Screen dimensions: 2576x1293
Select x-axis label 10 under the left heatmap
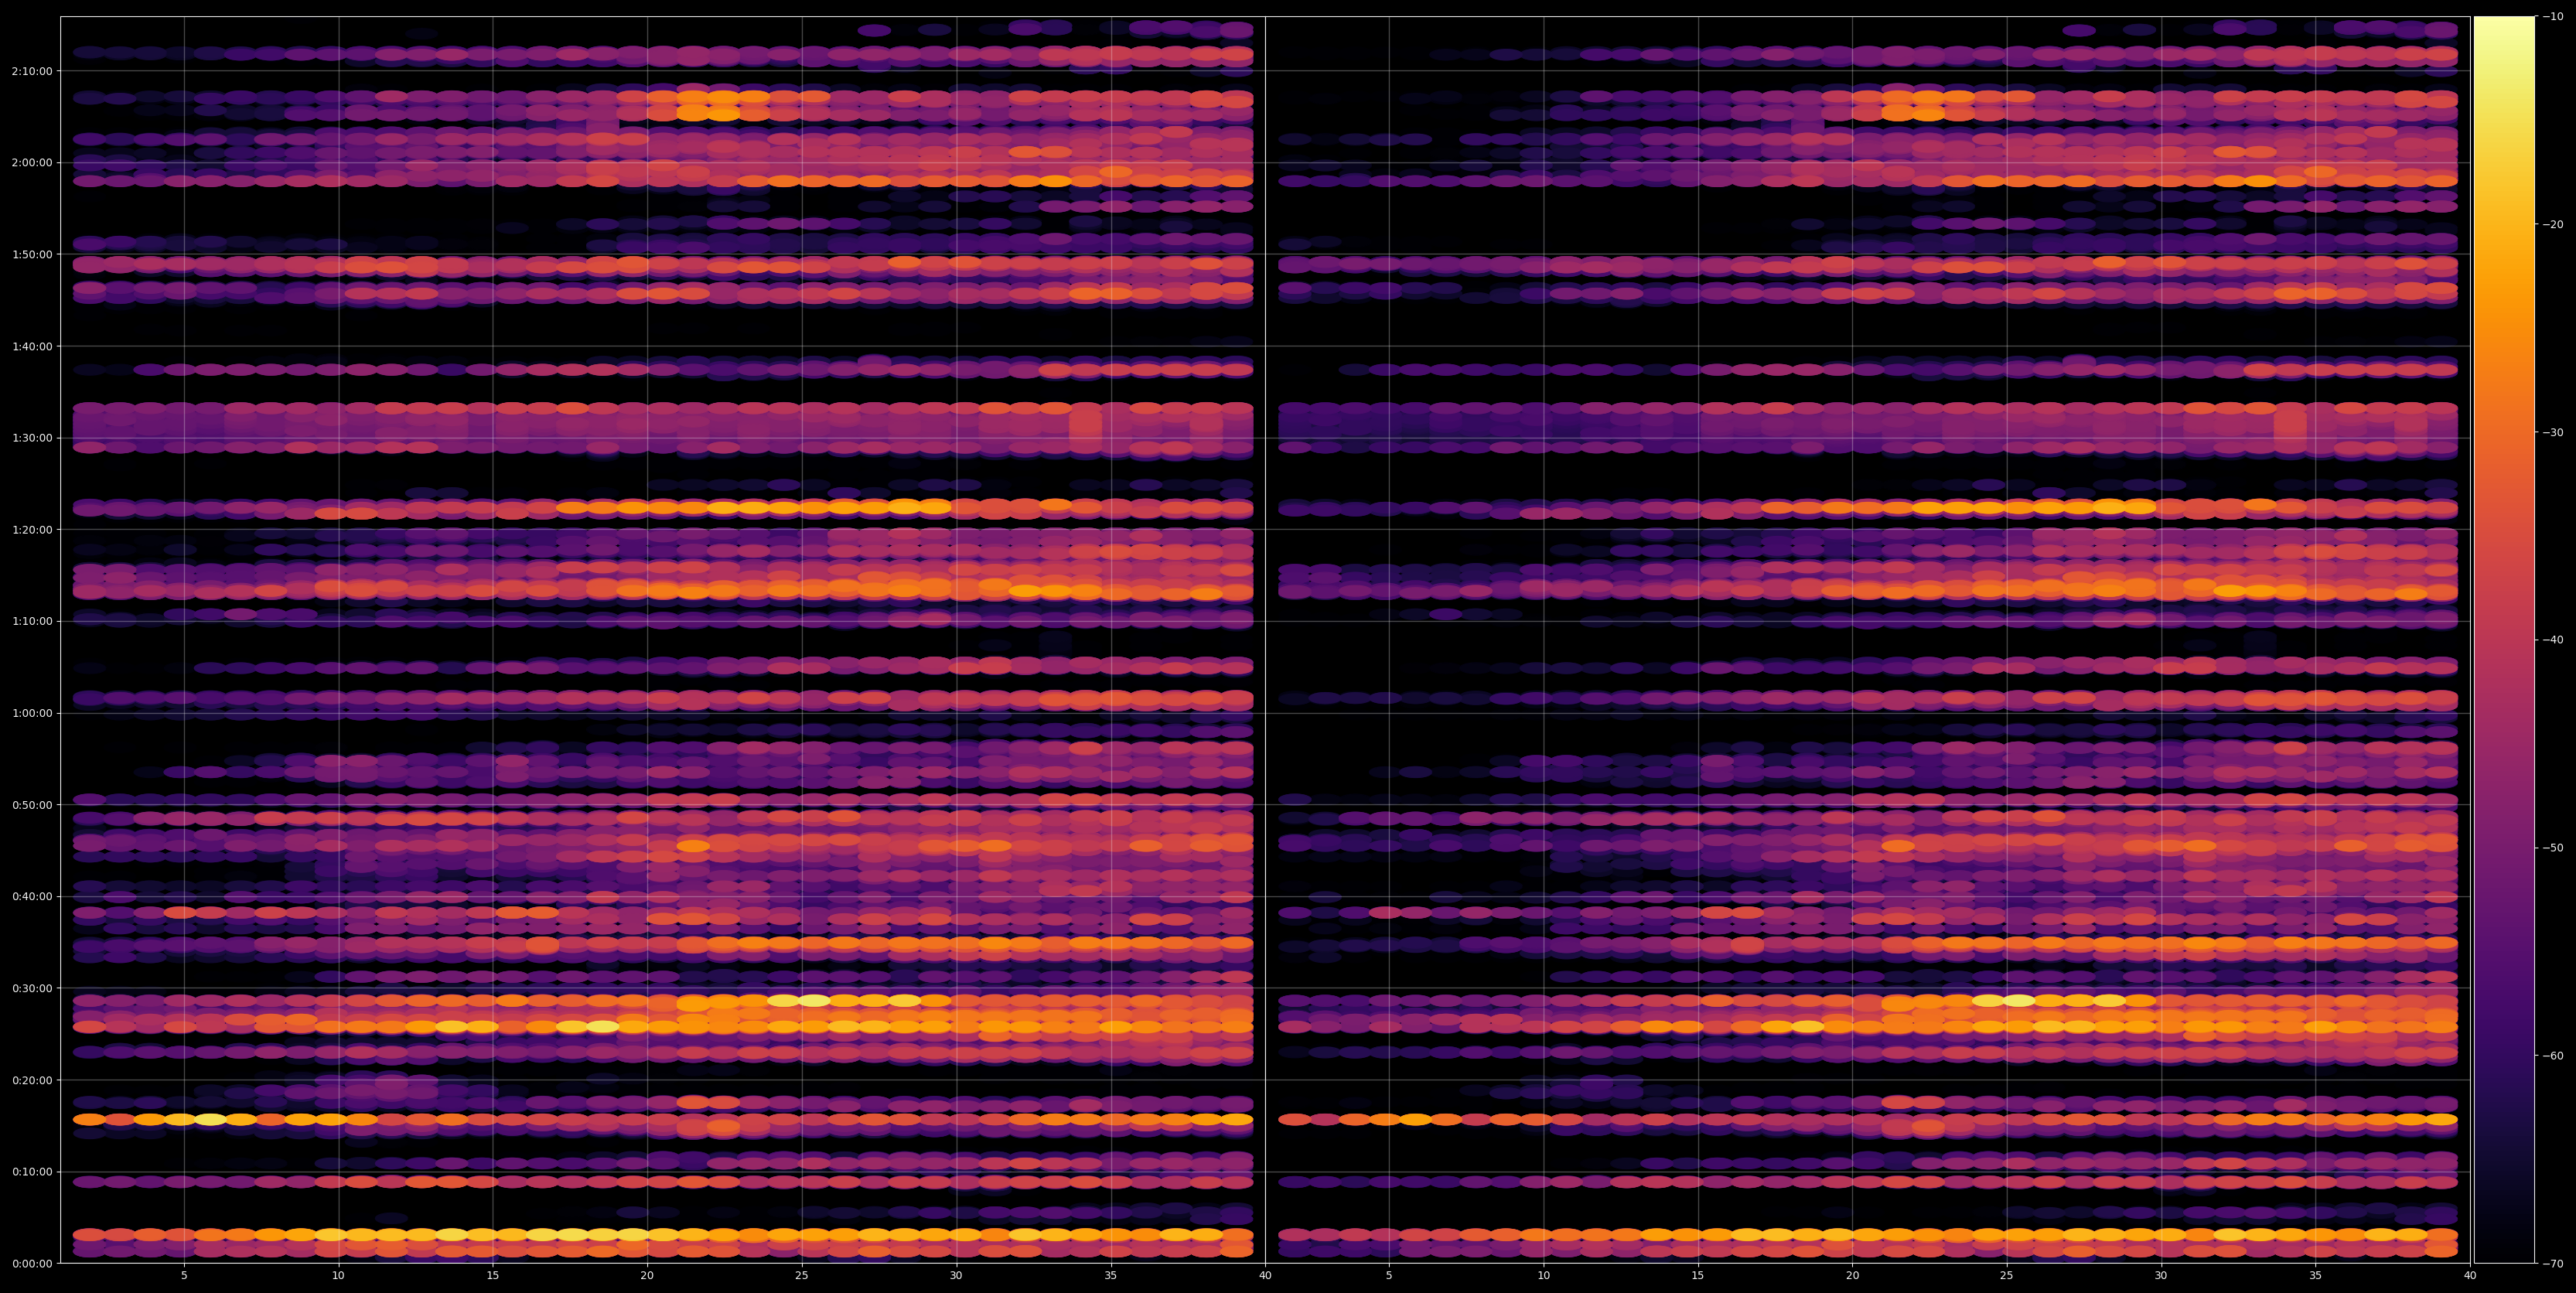pos(338,1276)
